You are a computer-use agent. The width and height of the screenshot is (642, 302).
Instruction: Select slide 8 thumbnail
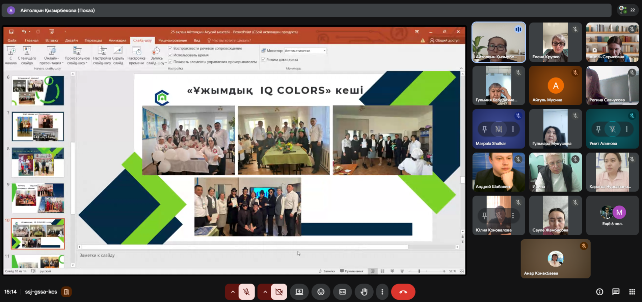coord(38,162)
